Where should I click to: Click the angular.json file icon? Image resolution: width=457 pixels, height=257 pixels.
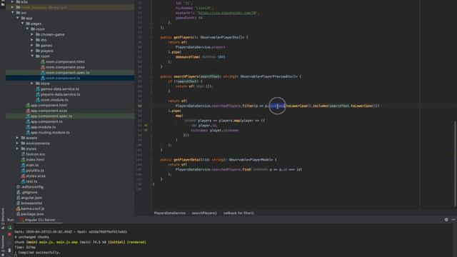[x=18, y=198]
